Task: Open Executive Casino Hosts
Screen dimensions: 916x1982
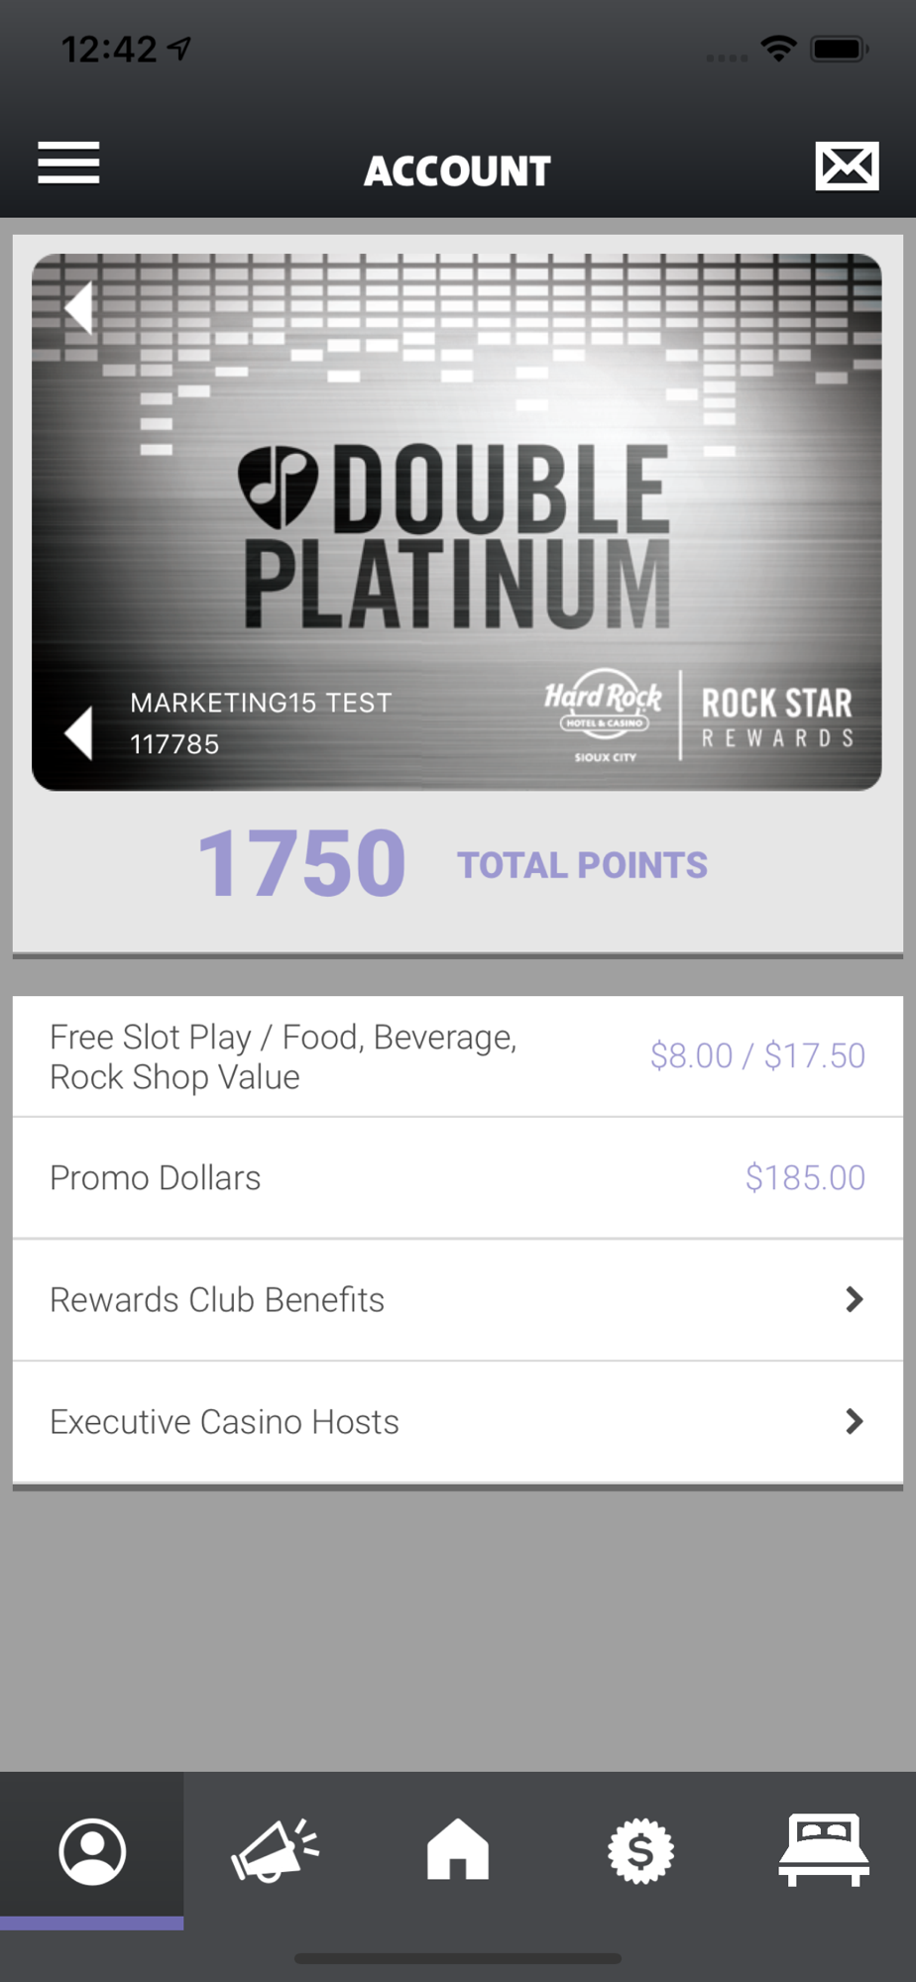Action: 225,1422
